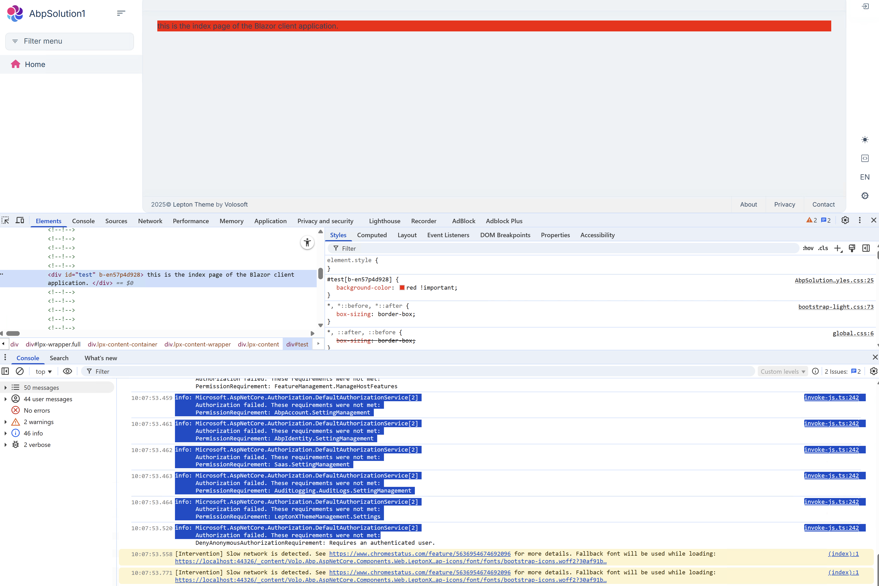Add a new style rule with the plus icon
Screen dimensions: 879x586
(x=838, y=249)
